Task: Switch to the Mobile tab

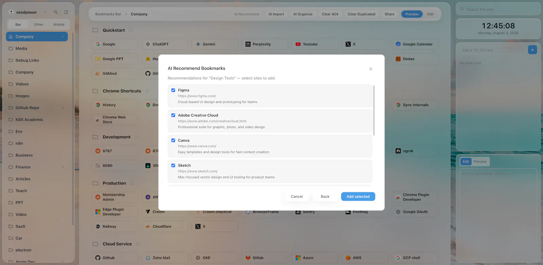Action: tap(59, 24)
